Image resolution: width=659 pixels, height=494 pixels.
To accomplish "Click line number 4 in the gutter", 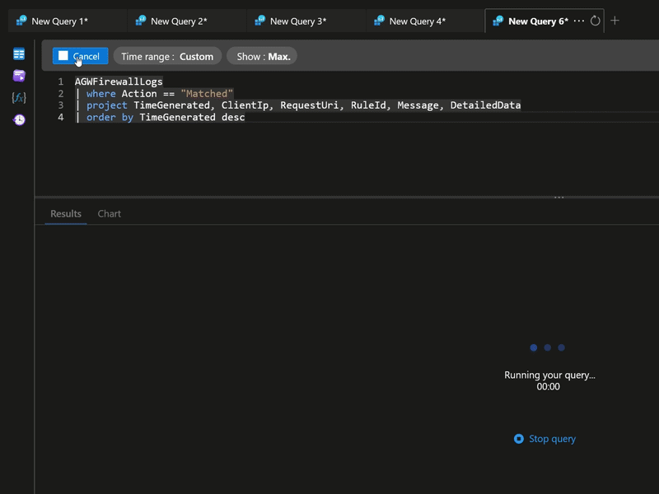I will [61, 117].
